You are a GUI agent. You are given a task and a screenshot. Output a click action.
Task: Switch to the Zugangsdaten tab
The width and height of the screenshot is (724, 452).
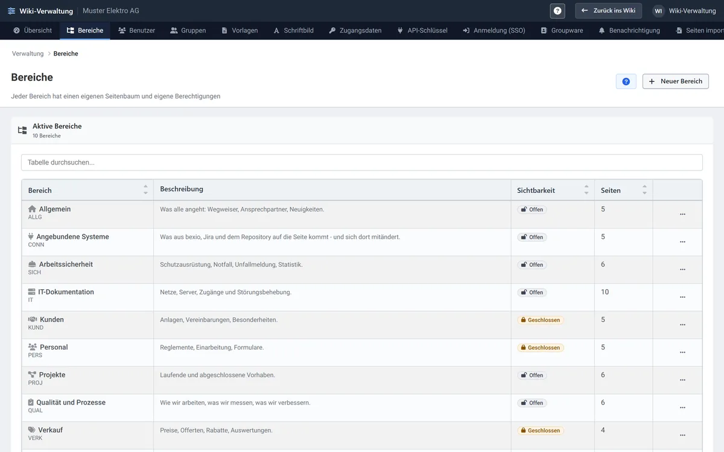[355, 30]
